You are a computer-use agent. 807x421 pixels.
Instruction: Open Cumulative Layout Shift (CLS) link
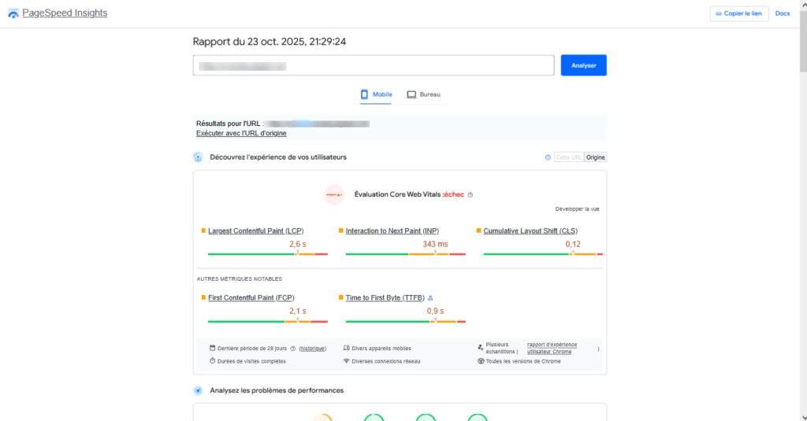click(x=530, y=231)
